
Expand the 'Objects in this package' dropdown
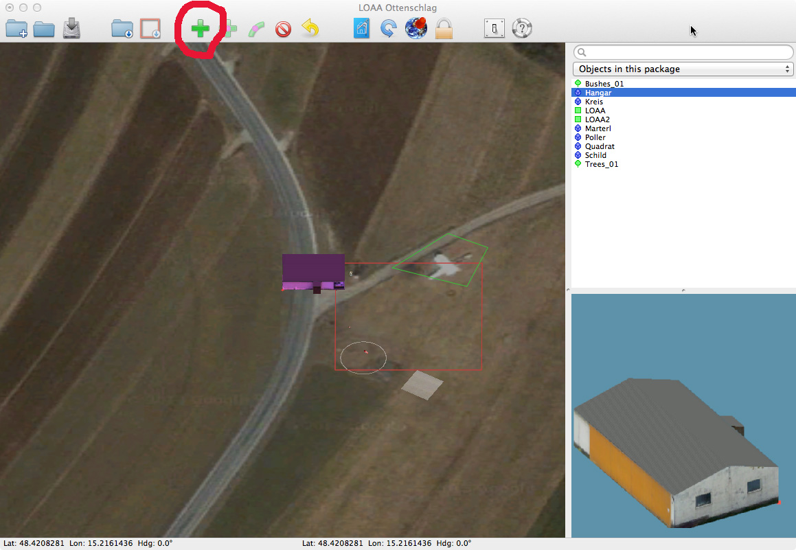click(683, 69)
